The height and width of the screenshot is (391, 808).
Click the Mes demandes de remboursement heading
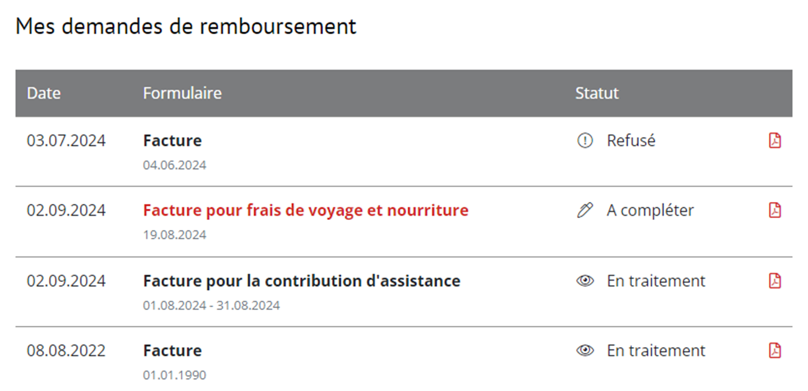tap(186, 27)
